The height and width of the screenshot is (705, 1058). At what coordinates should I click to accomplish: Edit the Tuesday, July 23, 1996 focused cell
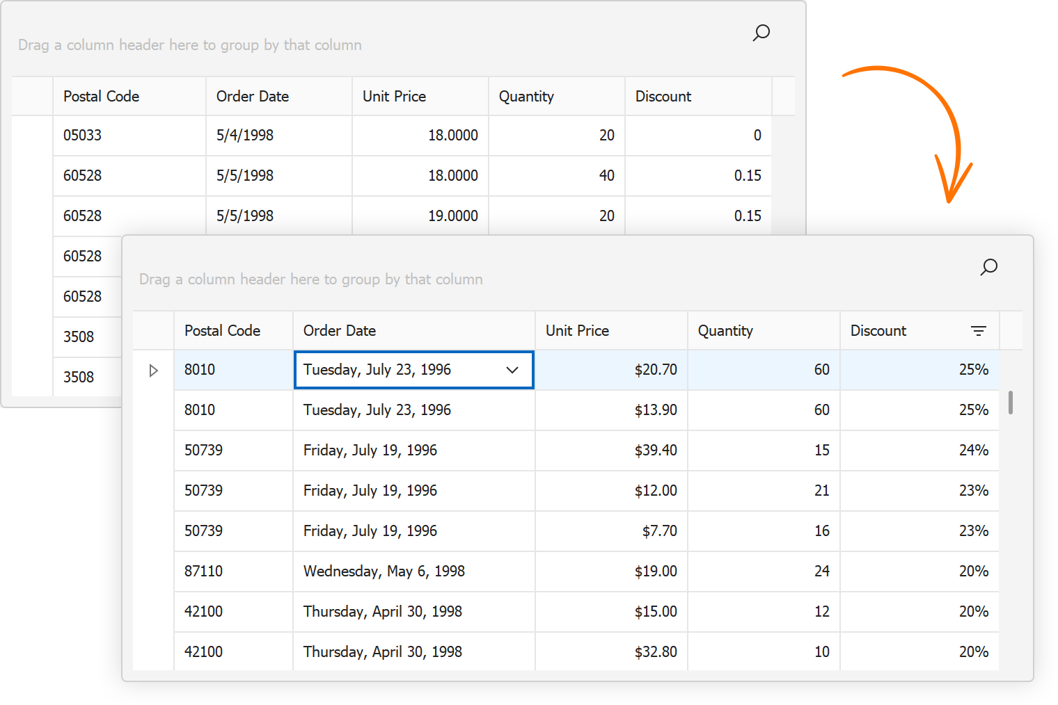pos(377,370)
